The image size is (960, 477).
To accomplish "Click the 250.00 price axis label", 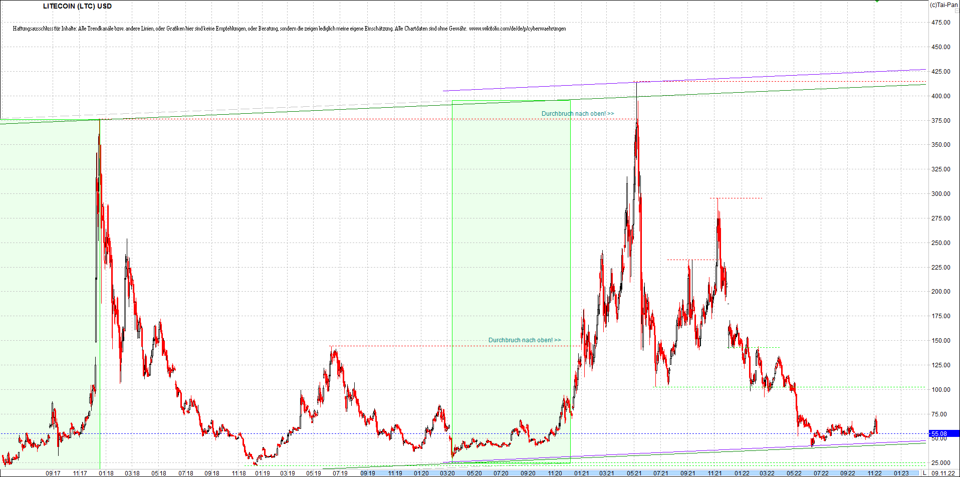I will (x=941, y=243).
